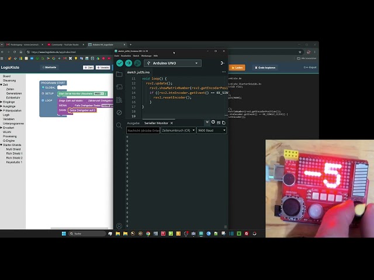
Task: Open the three-dot menu beside sketch tab
Action: click(224, 72)
